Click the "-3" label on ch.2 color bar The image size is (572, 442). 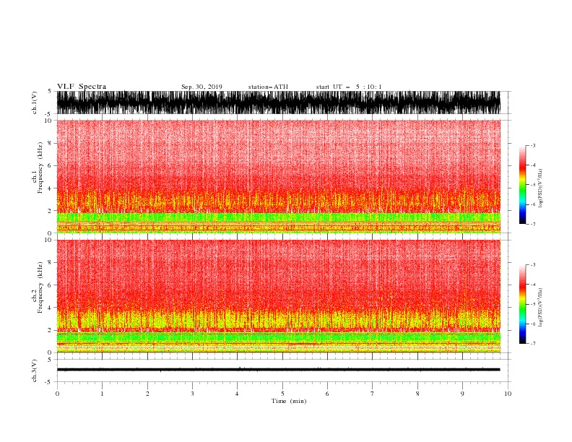[532, 265]
